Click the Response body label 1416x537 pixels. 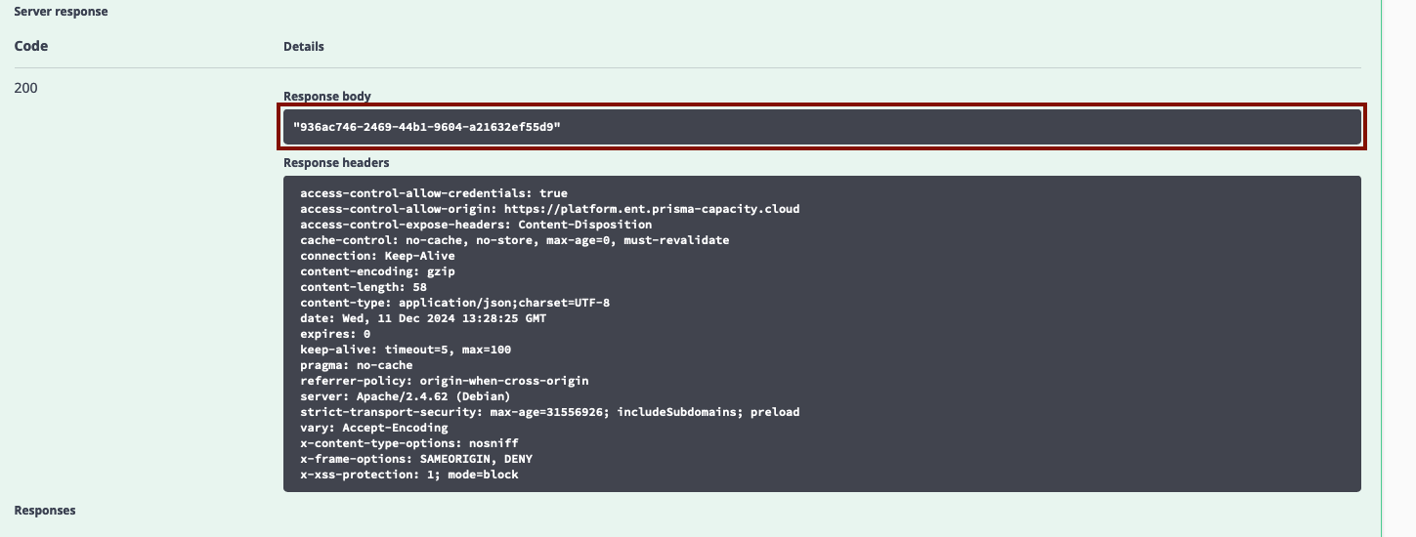327,97
